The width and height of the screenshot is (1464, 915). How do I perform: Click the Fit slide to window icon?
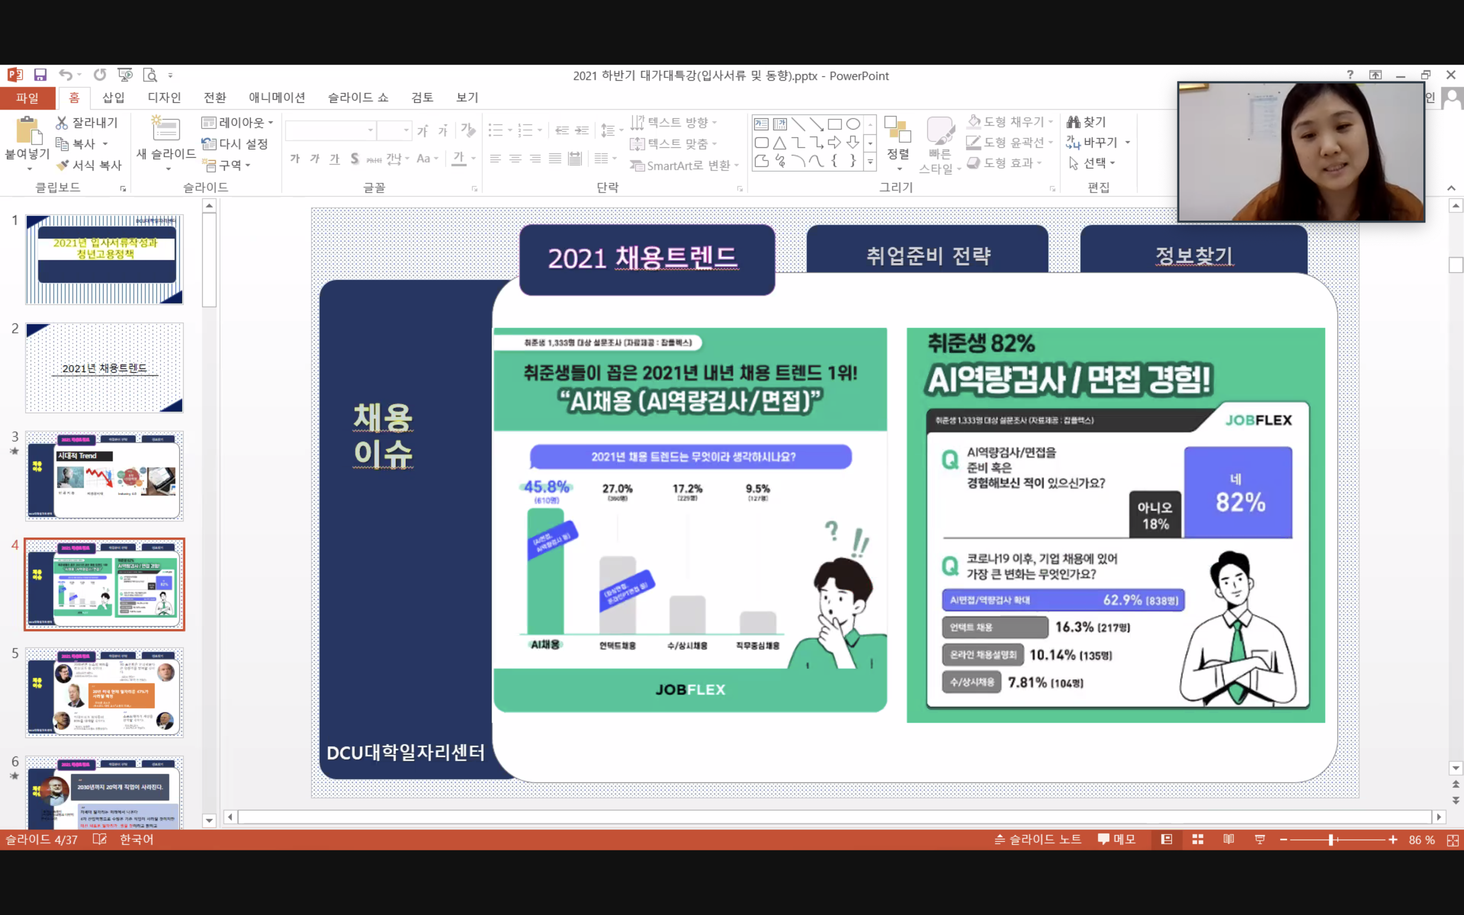point(1453,840)
